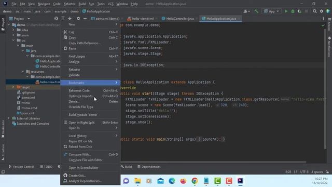This screenshot has height=187, width=332.
Task: Open the Local History submenu
Action: pyautogui.click(x=90, y=136)
